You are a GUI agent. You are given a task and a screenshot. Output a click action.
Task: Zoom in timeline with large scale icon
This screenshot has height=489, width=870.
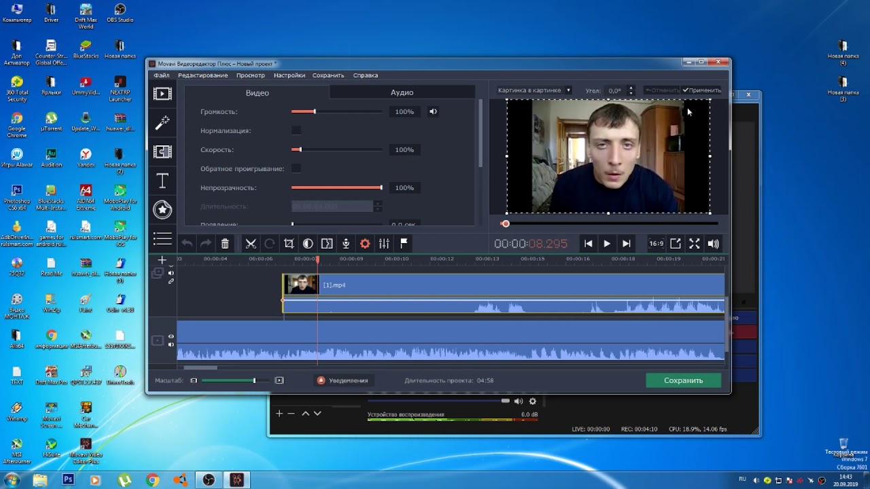pyautogui.click(x=279, y=380)
